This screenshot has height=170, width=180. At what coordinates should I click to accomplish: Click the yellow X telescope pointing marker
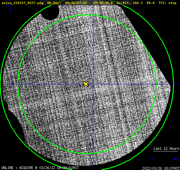click(86, 84)
